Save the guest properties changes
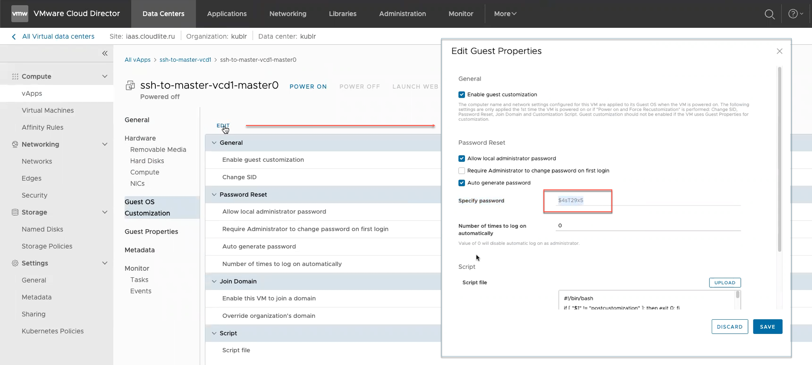The image size is (812, 365). point(768,327)
